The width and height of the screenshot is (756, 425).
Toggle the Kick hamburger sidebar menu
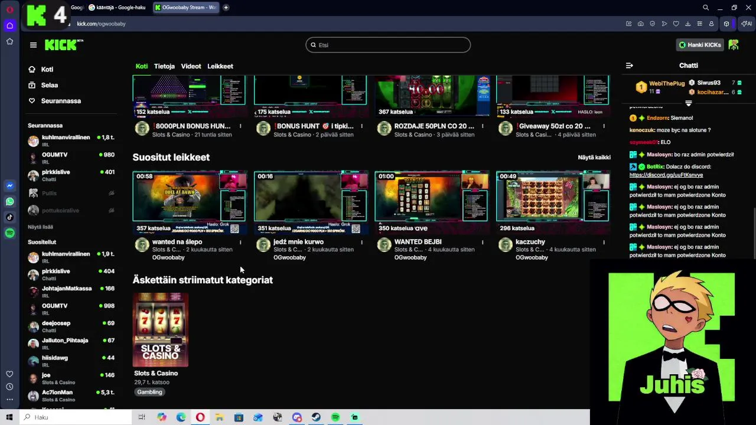33,45
